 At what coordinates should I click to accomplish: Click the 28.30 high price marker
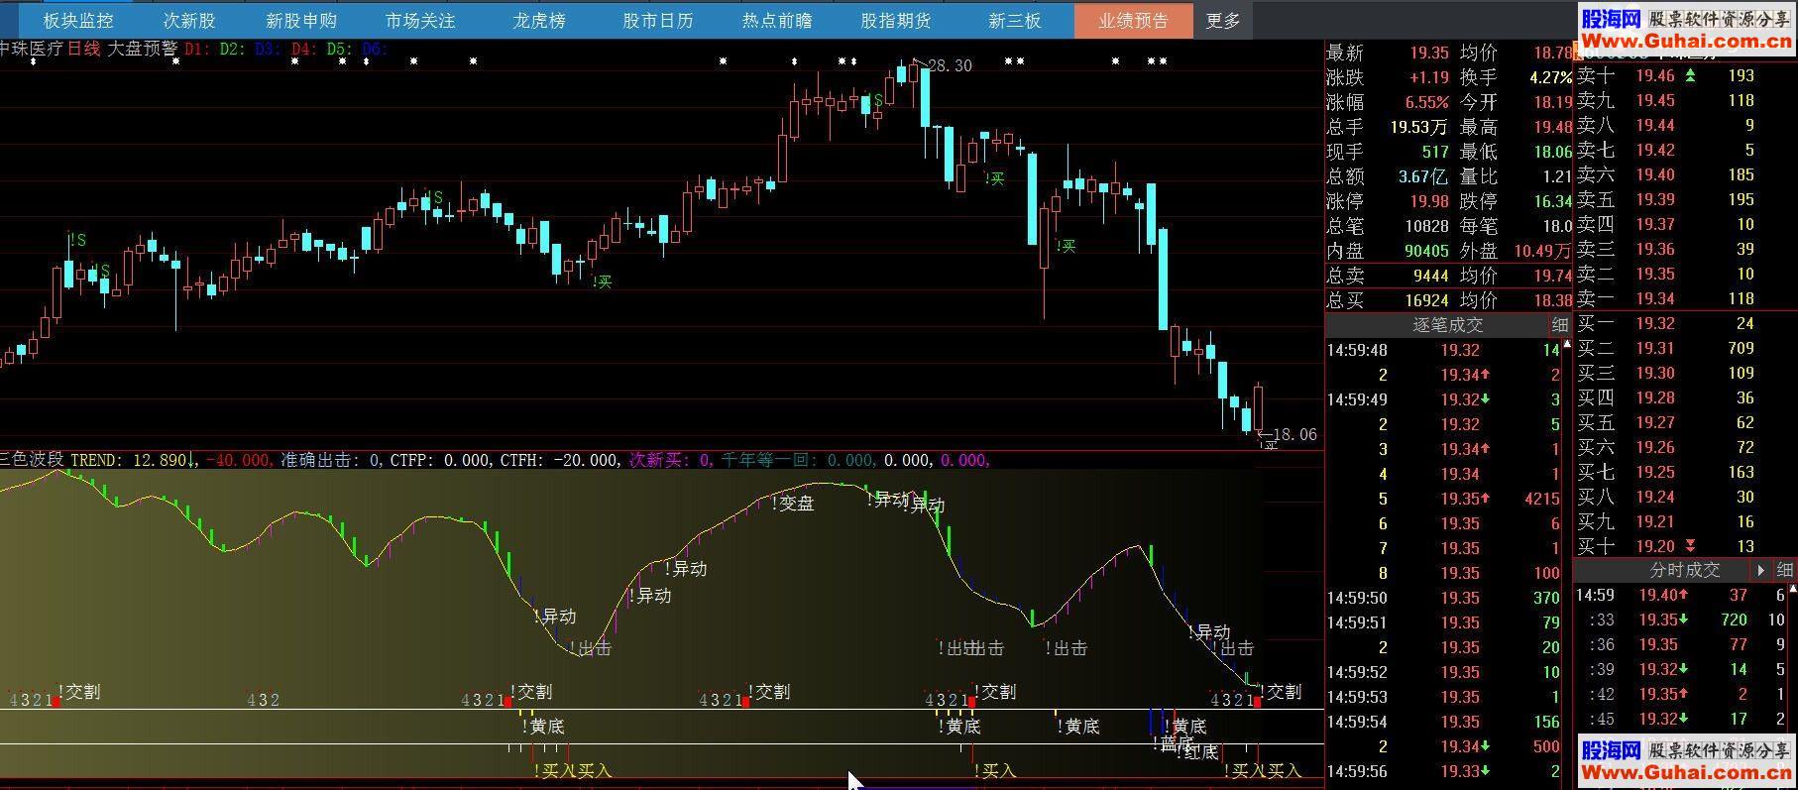point(949,65)
